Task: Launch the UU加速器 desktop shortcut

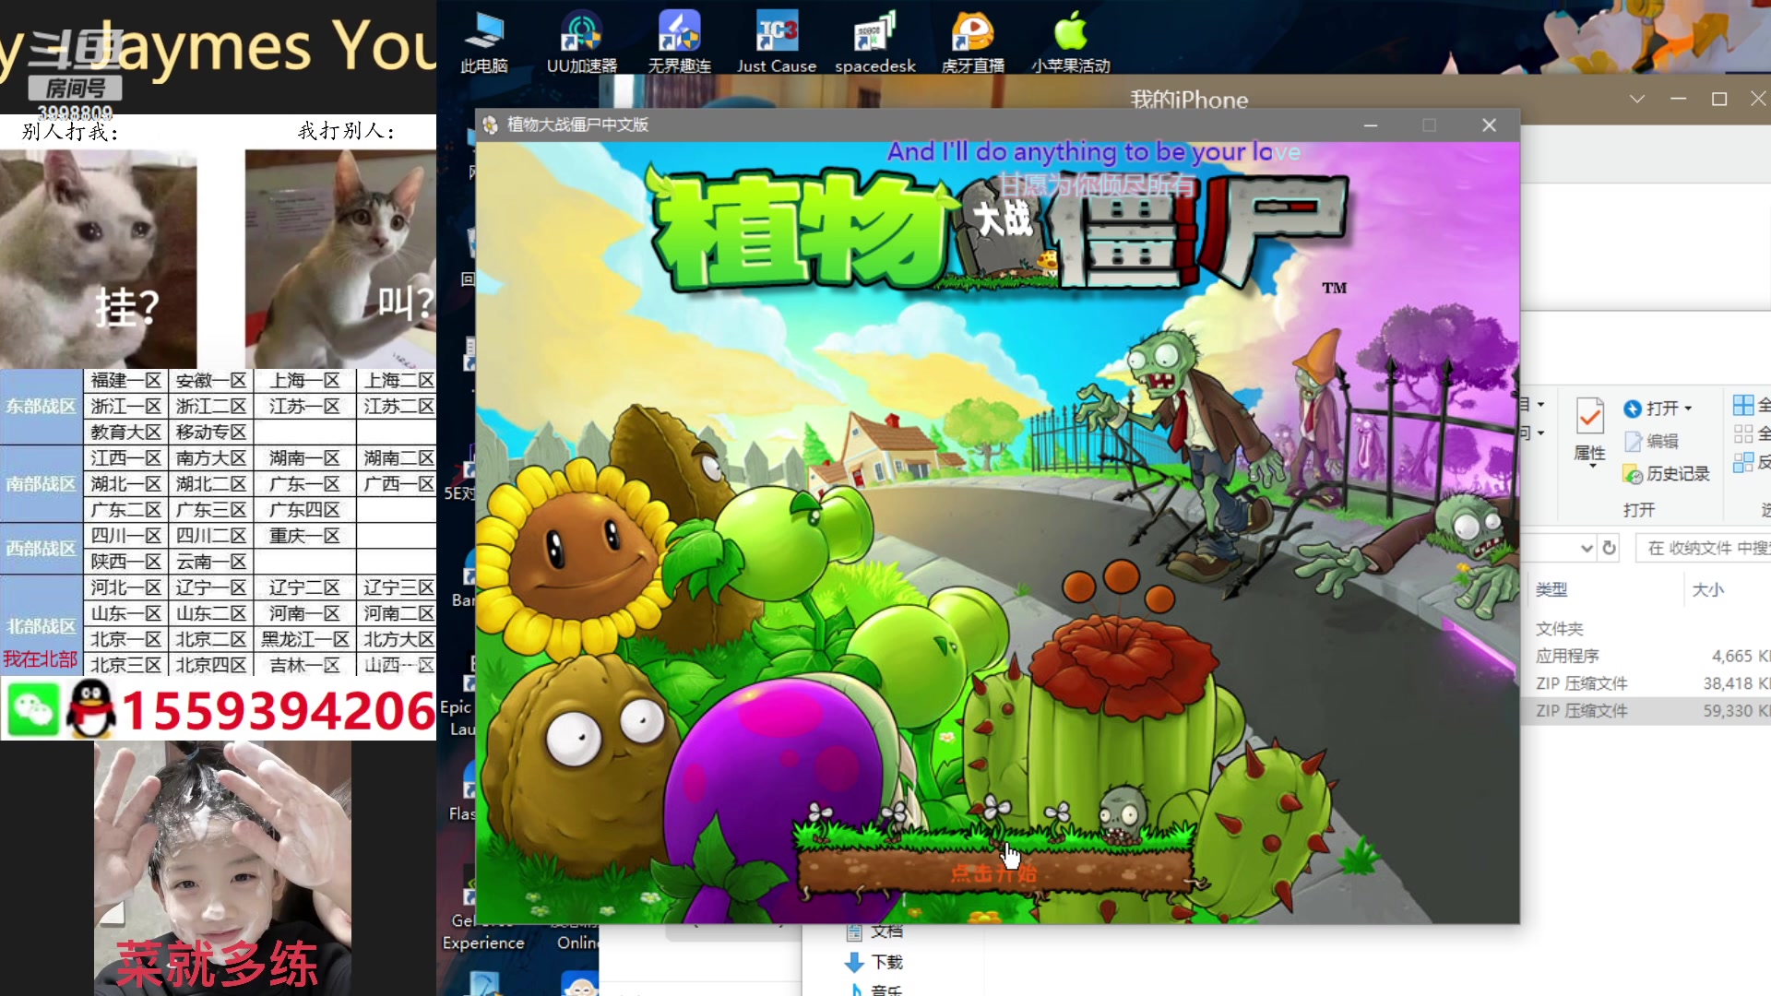Action: point(581,41)
